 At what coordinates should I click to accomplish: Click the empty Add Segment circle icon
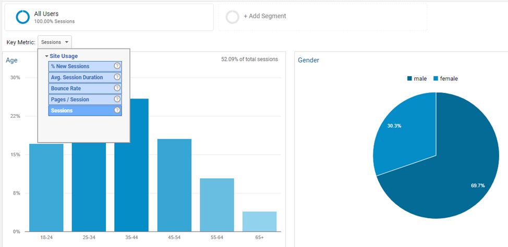pyautogui.click(x=233, y=17)
